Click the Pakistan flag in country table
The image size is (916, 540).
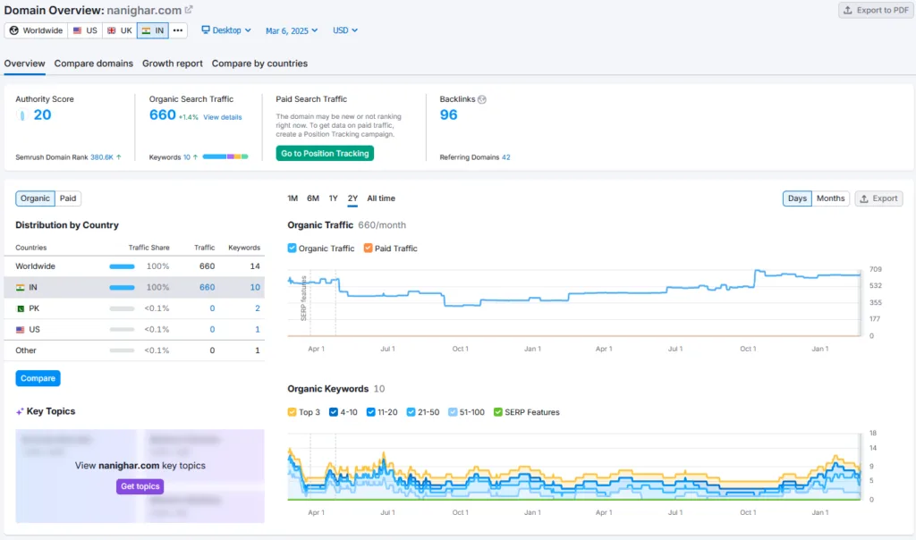tap(21, 308)
